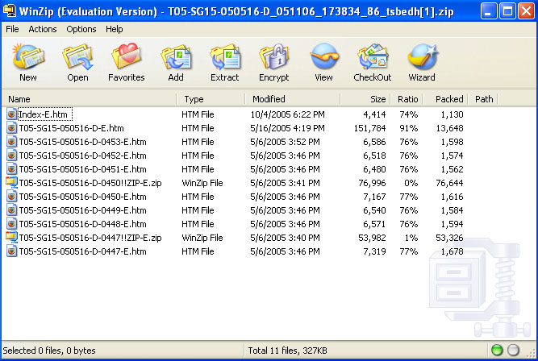Sort by the Ratio column header
This screenshot has width=538, height=361.
pos(407,99)
